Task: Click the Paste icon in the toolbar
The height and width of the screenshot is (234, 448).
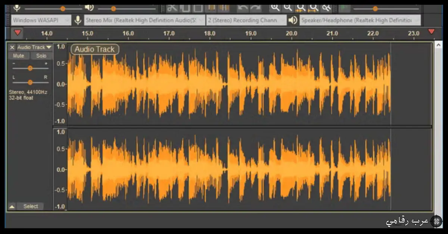Action: click(199, 7)
